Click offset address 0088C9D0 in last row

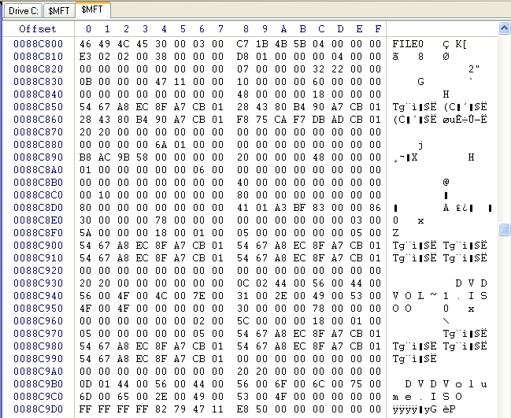pyautogui.click(x=38, y=409)
